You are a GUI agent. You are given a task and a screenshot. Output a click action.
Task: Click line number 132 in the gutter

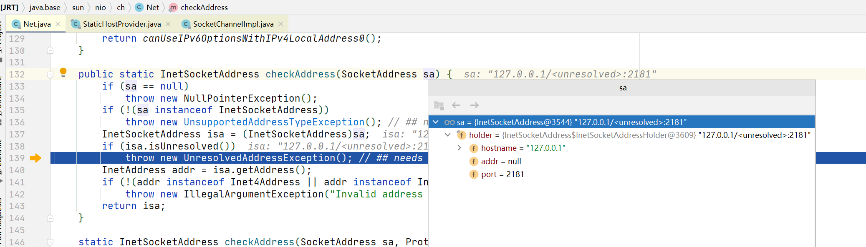coord(17,75)
